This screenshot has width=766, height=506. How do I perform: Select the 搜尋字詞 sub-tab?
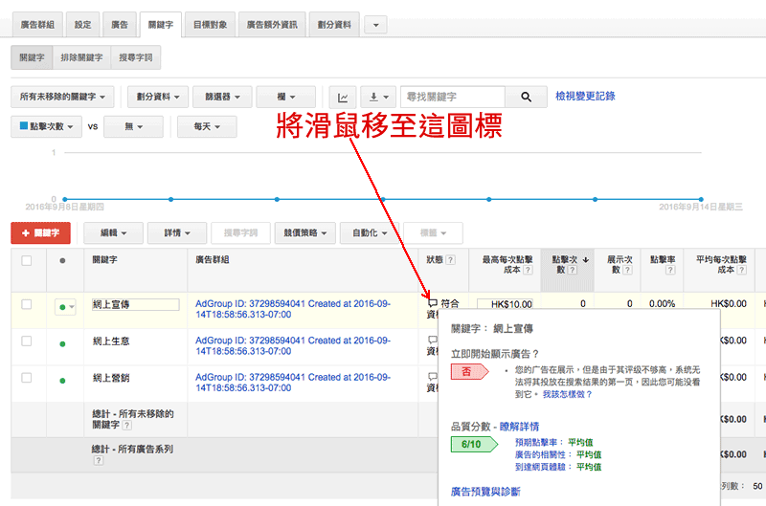136,57
